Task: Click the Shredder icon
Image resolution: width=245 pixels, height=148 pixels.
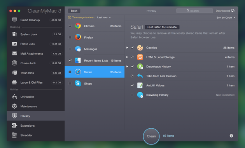Action: pos(14,135)
